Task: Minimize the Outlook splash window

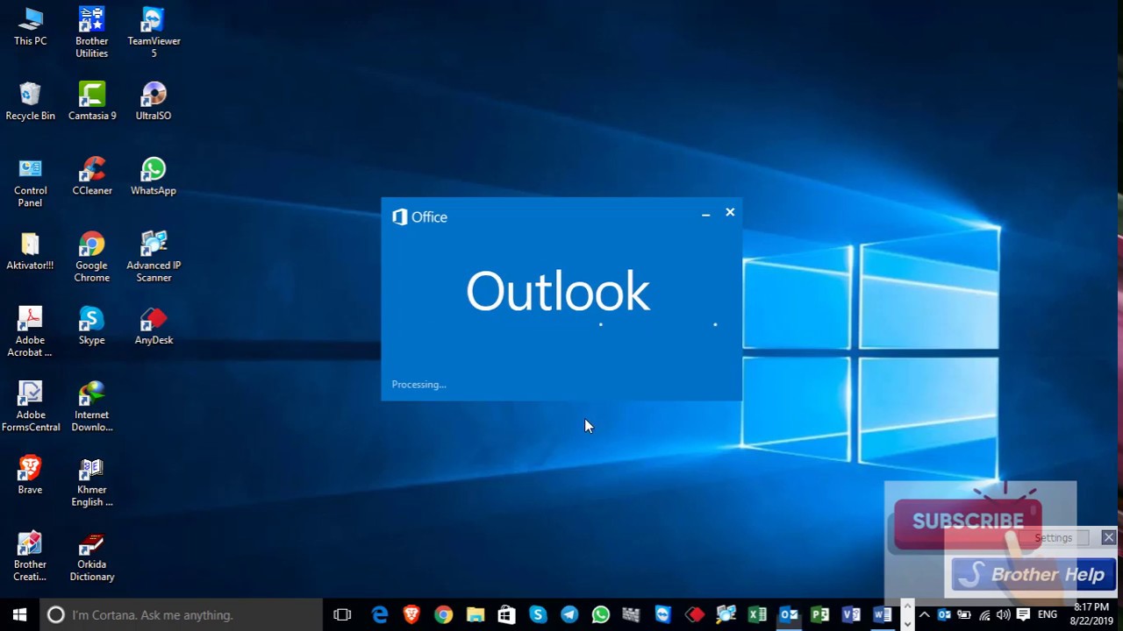Action: 705,213
